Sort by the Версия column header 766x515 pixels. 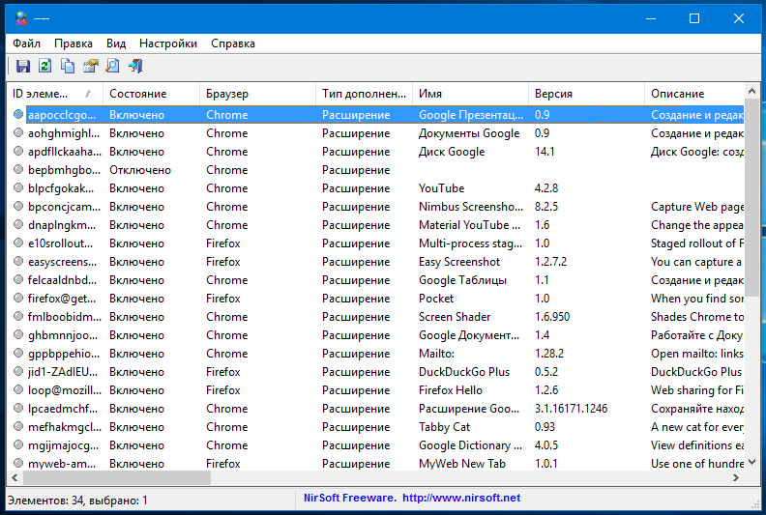[x=587, y=93]
